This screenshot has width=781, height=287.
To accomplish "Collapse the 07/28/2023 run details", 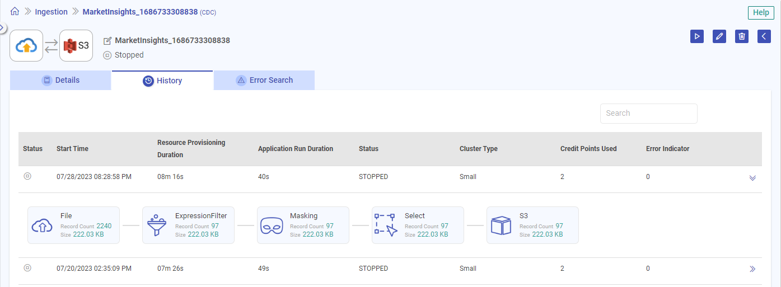I will pyautogui.click(x=752, y=178).
